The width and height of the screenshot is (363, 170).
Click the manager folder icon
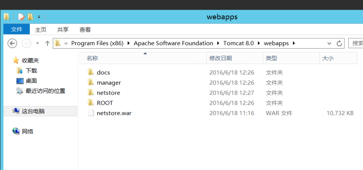[x=91, y=82]
